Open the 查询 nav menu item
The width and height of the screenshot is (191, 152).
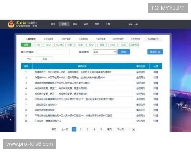(75, 24)
